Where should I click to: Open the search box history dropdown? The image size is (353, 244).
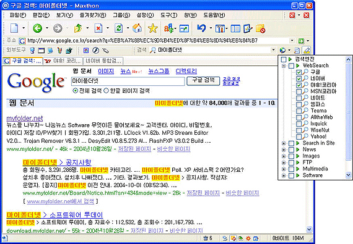pyautogui.click(x=273, y=50)
